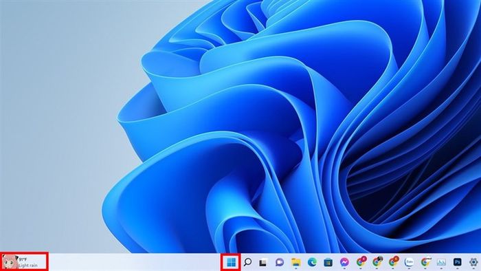
Task: Launch Photoshop from the taskbar
Action: click(x=458, y=262)
